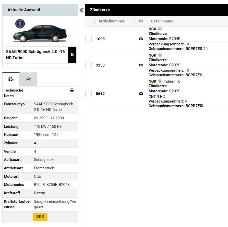Print the technical data sheet
The image size is (228, 227).
(72, 90)
